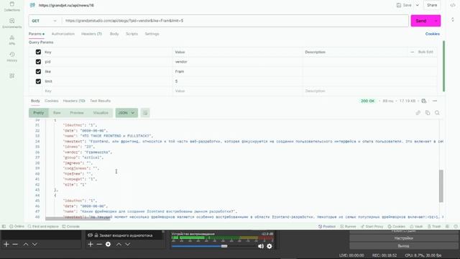Expand the Save dropdown arrow

[418, 5]
